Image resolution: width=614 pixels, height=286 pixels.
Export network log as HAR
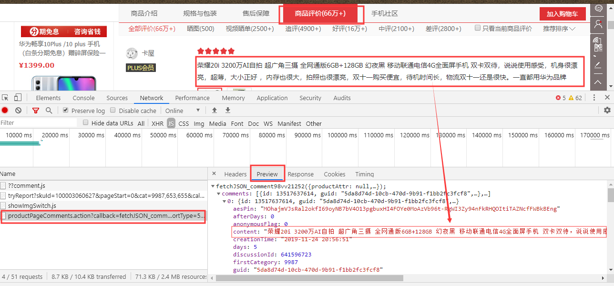[227, 110]
